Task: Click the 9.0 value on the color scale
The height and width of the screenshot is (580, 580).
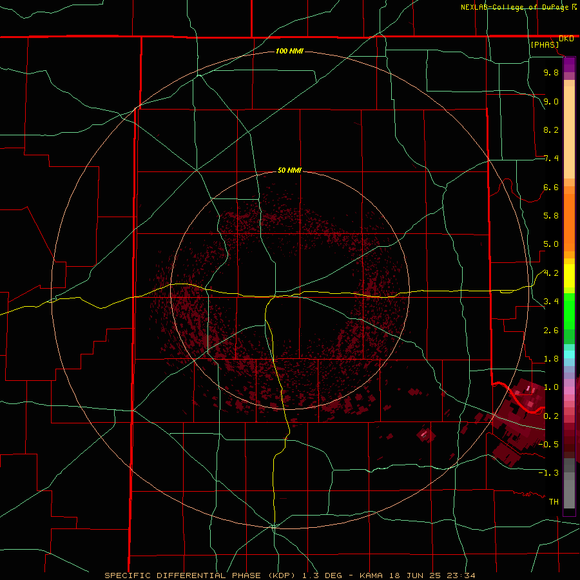Action: tap(551, 101)
